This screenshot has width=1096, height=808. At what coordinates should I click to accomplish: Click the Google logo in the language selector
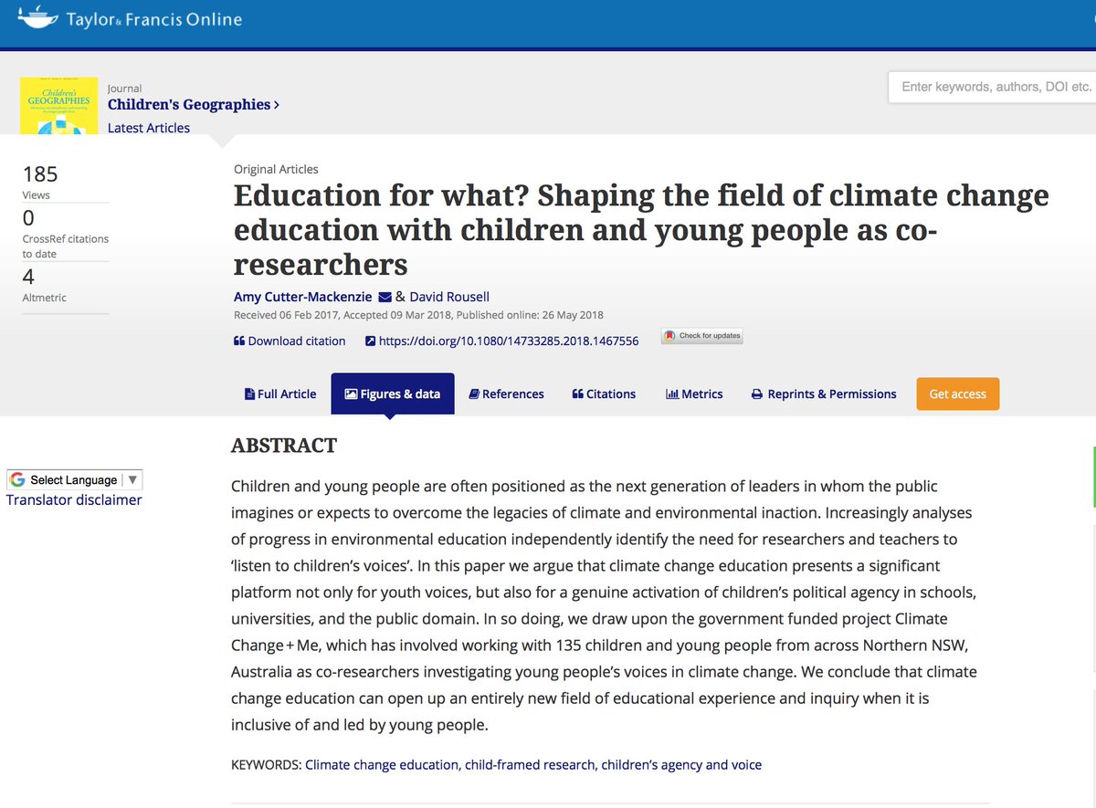coord(17,480)
